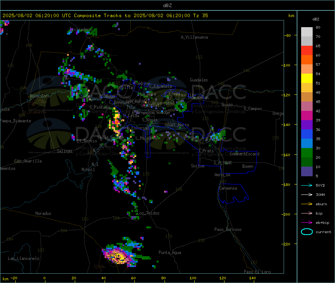Click the 'Los_Toldos' map label
The image size is (335, 283).
(148, 213)
